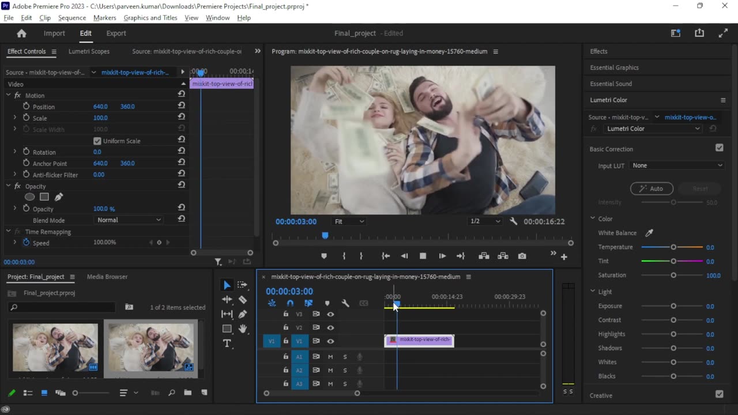The image size is (738, 415).
Task: Collapse the Color section in Lumetri
Action: (x=592, y=218)
